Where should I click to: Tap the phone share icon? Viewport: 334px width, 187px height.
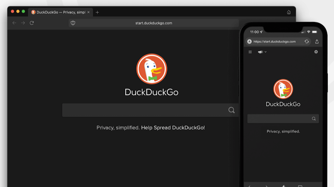coord(317,42)
